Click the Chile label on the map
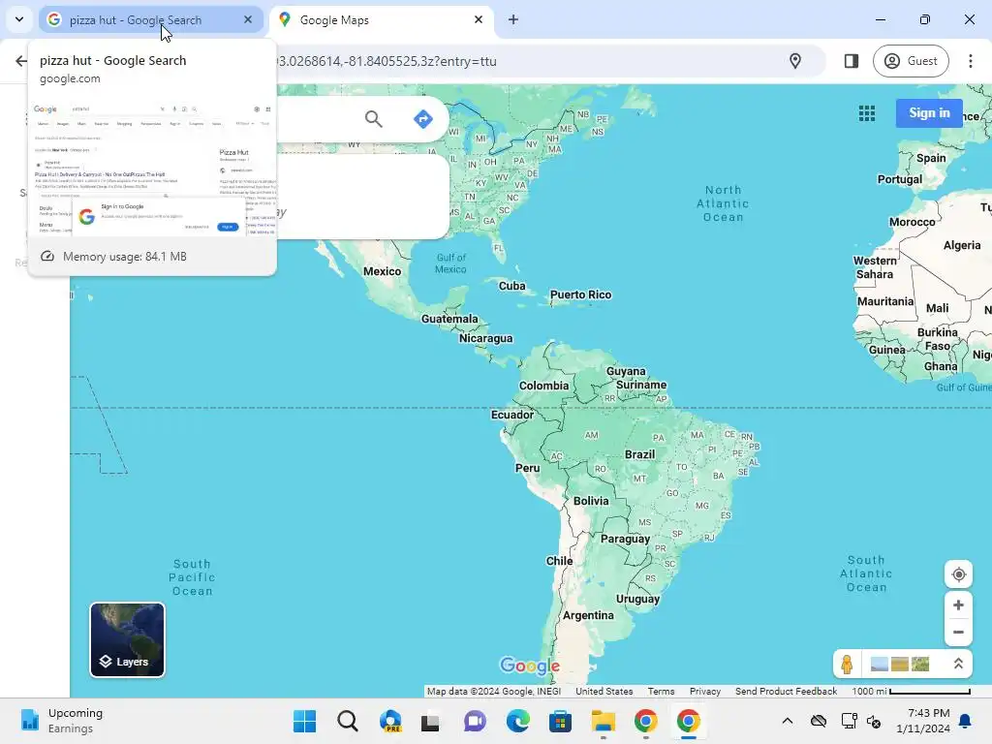The height and width of the screenshot is (744, 992). [x=559, y=561]
